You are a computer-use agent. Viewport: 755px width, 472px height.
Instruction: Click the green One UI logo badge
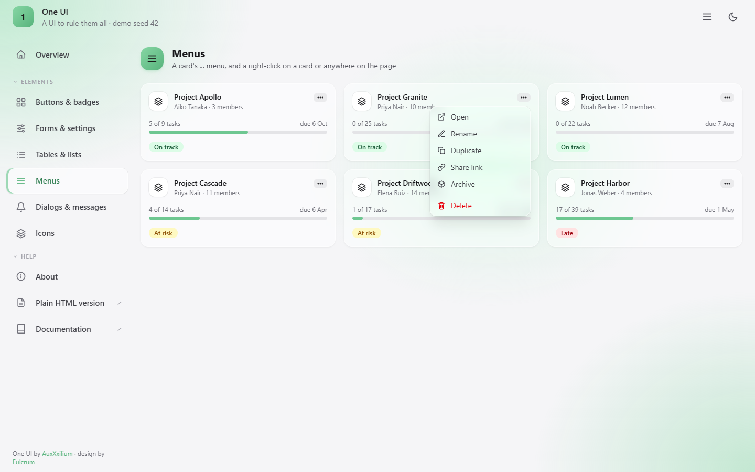point(23,17)
